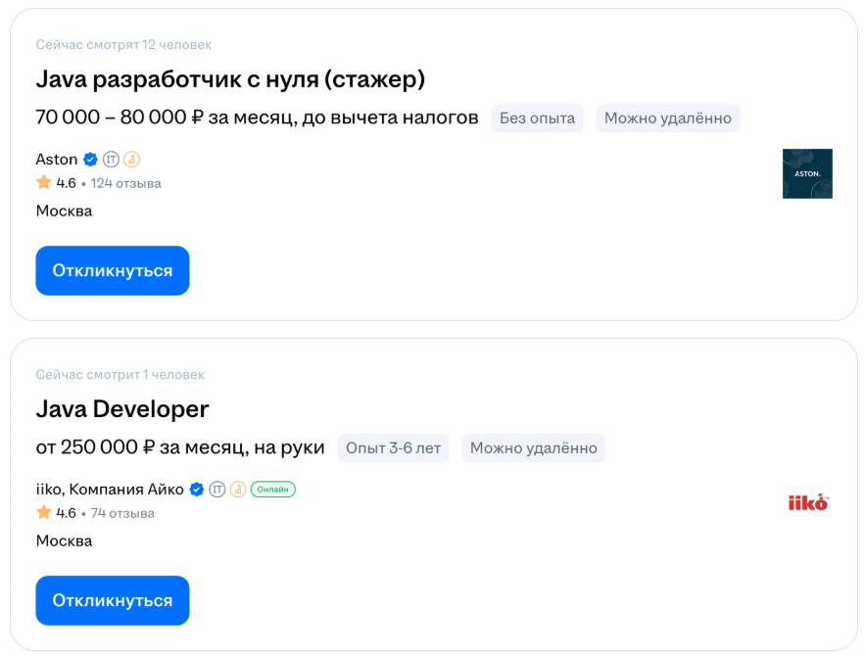Viewport: 865px width, 656px height.
Task: Click the orange award badge next to Aston
Action: coord(131,160)
